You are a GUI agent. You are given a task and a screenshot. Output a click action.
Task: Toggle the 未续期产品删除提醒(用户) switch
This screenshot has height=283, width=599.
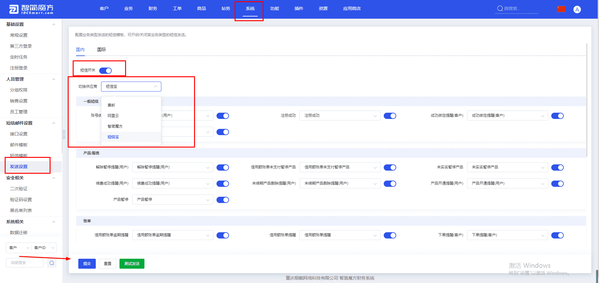pyautogui.click(x=390, y=184)
